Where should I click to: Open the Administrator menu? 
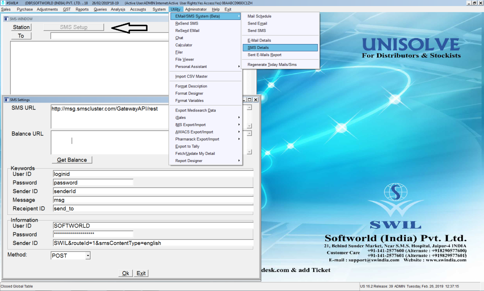point(196,9)
